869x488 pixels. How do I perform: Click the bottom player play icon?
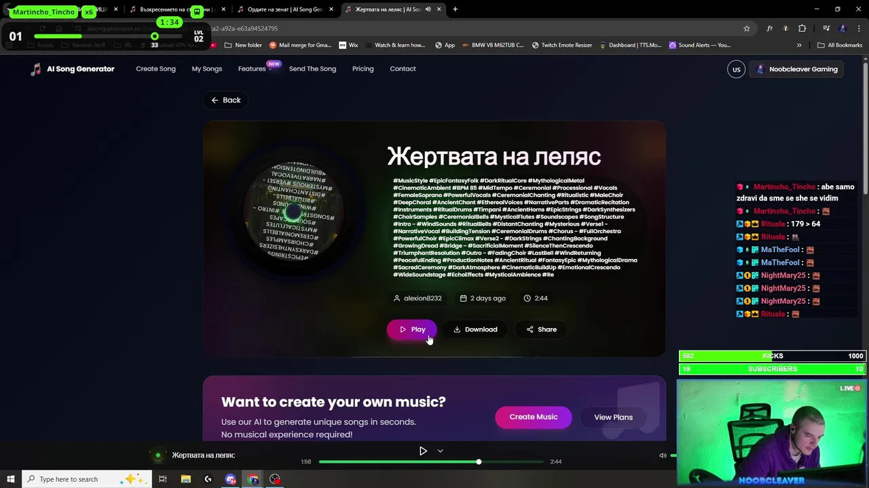click(x=423, y=451)
